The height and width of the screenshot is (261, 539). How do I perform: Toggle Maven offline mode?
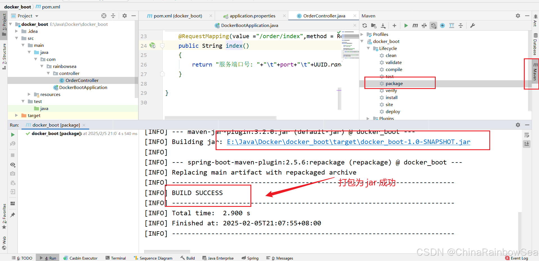coord(424,26)
